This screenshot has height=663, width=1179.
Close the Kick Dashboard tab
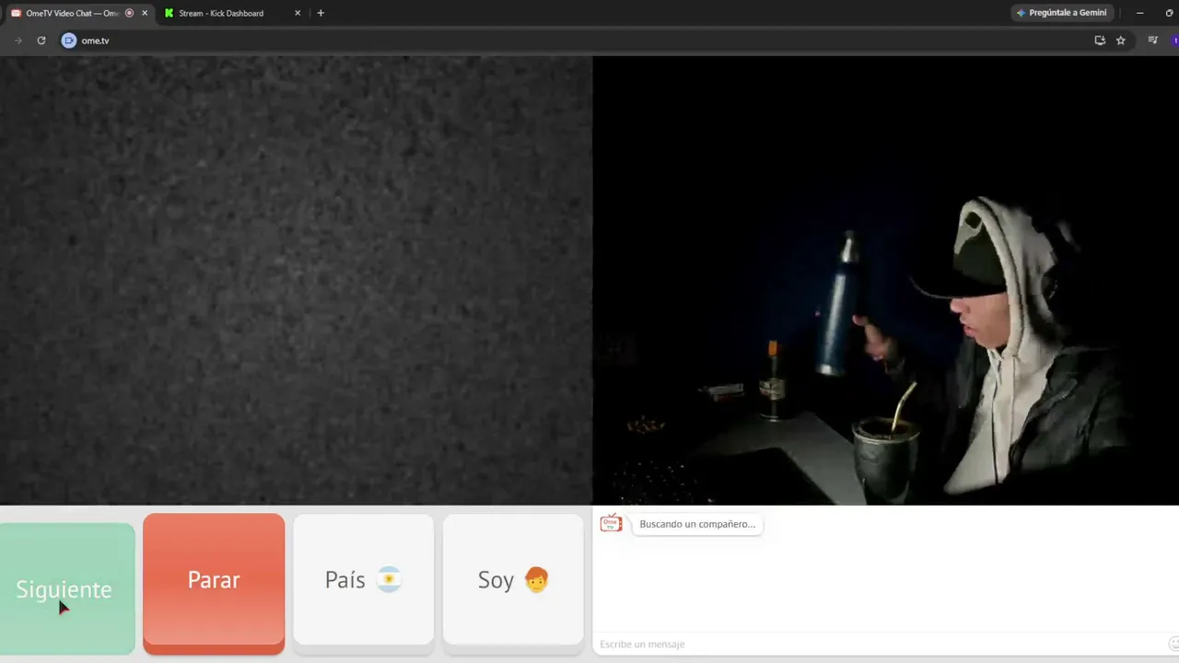(x=298, y=13)
